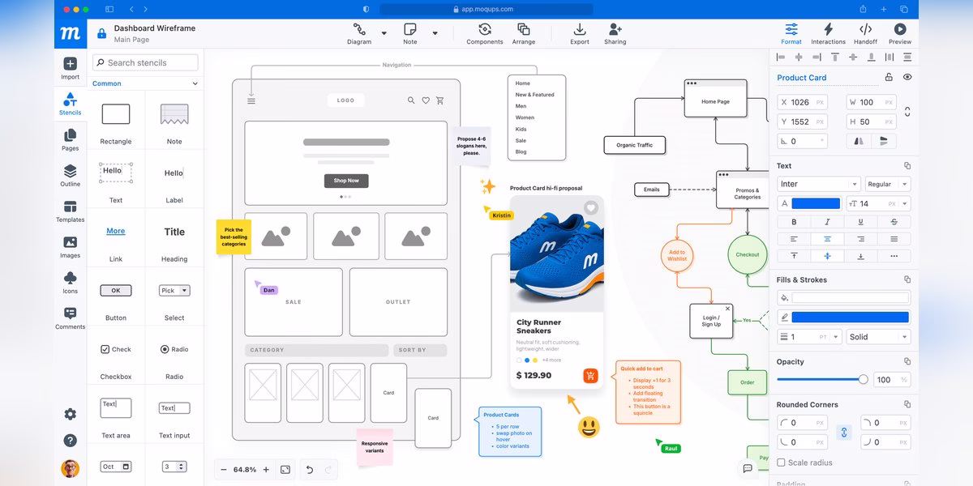973x486 pixels.
Task: Expand the Diagram tool dropdown arrow
Action: click(384, 34)
